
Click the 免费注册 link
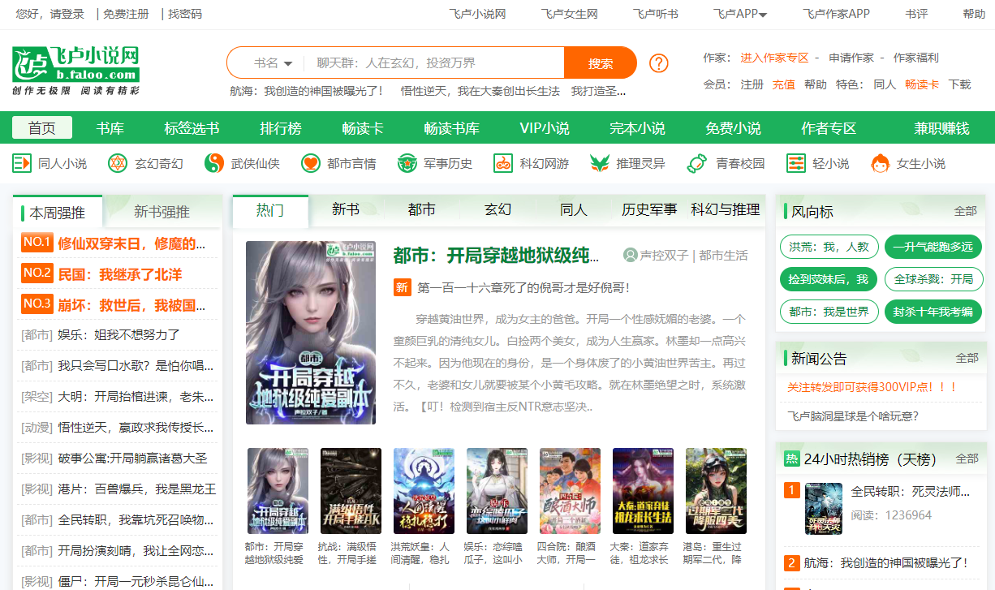126,14
